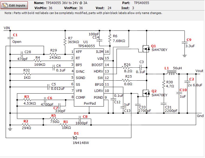Click the red C2 output capacitor label

pos(192,79)
